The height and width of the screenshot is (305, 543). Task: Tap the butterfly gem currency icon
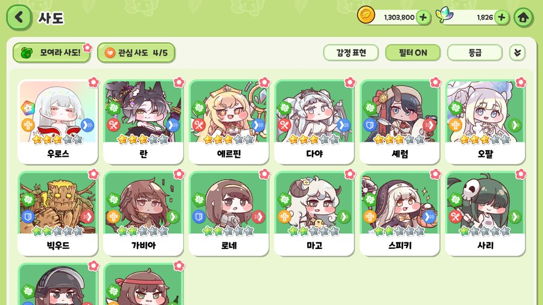[444, 15]
